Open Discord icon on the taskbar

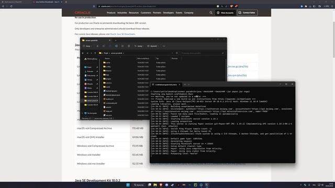166,185
